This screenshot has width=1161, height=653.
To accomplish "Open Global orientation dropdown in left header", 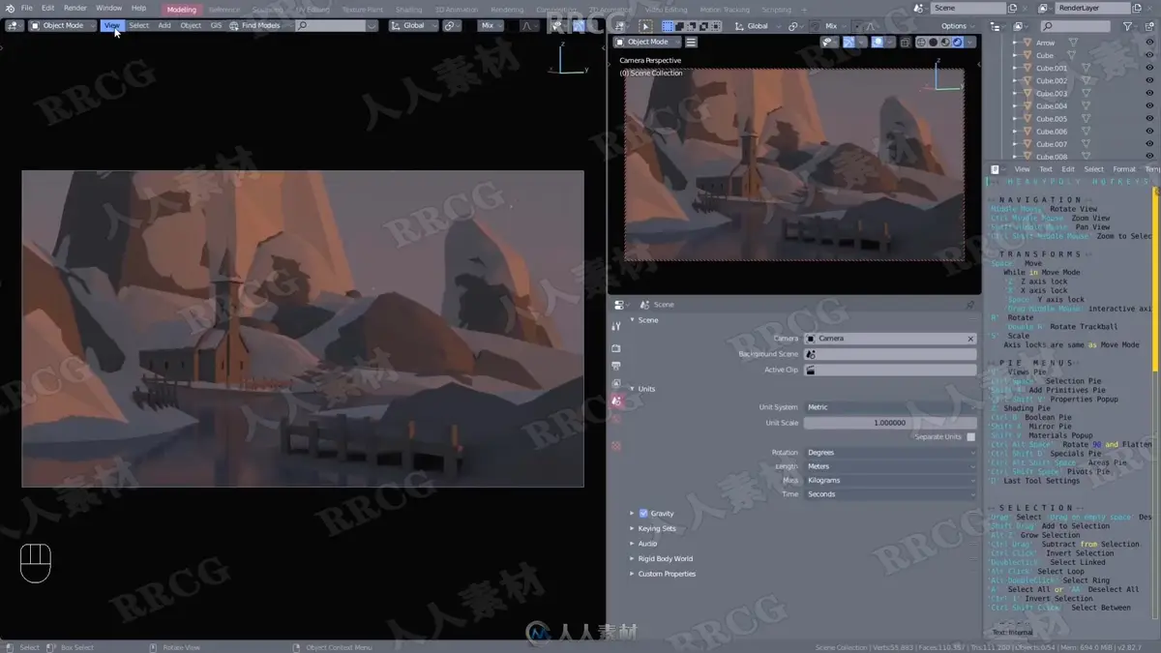I will click(x=413, y=25).
